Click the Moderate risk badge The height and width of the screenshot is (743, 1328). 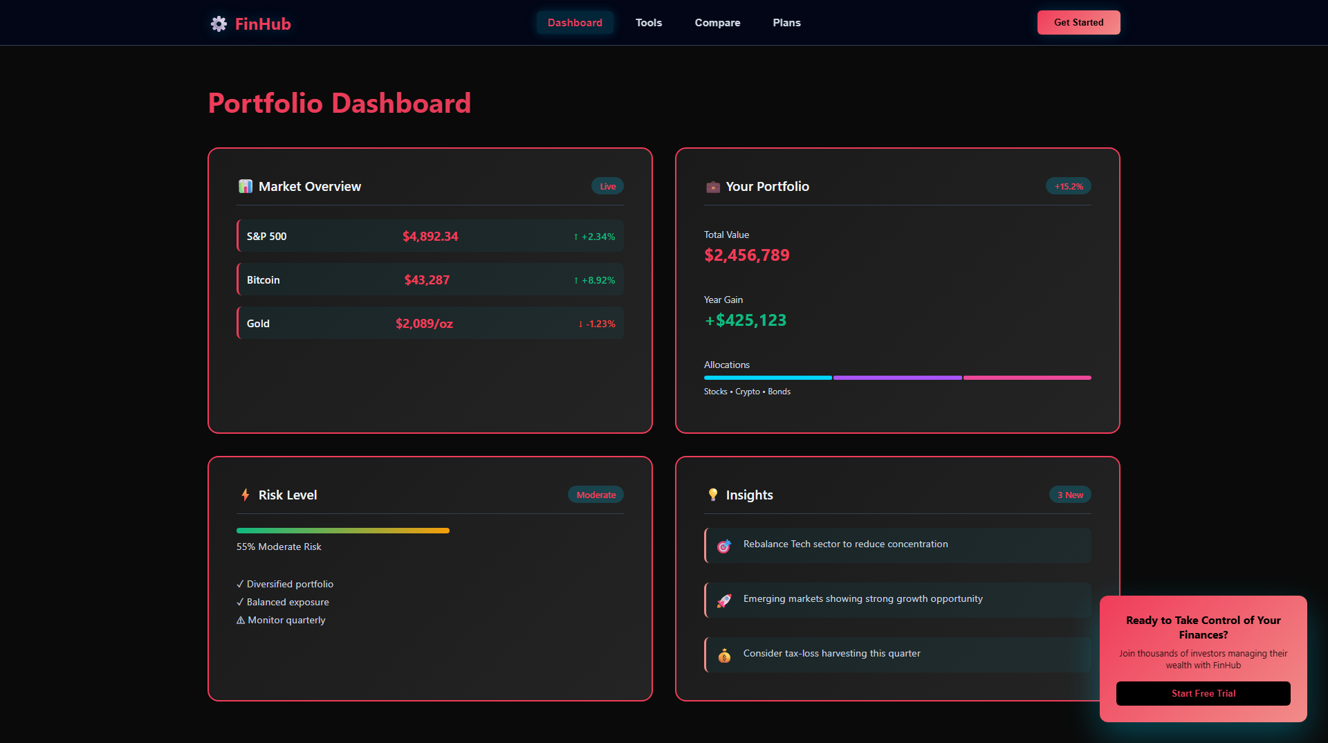coord(595,494)
